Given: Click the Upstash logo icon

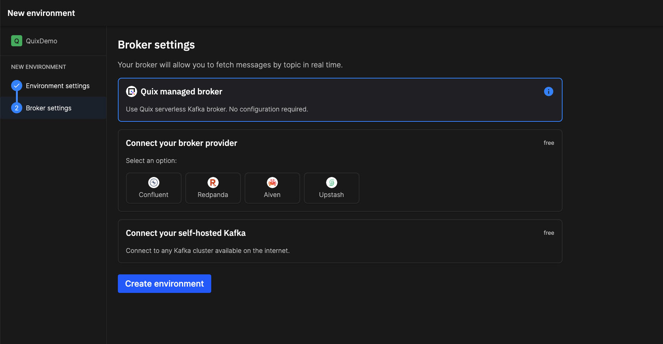Looking at the screenshot, I should click(332, 183).
